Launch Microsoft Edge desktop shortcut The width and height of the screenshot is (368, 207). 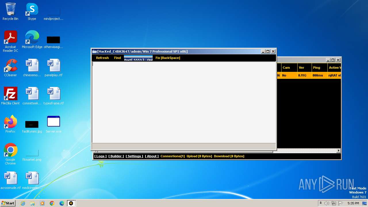click(32, 39)
